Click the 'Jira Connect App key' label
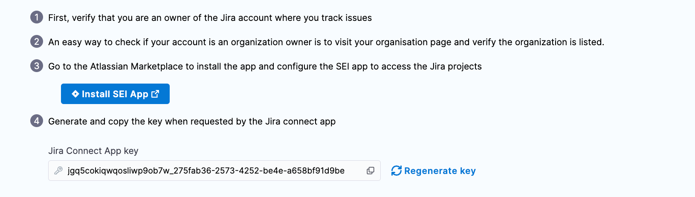This screenshot has height=197, width=695. click(x=93, y=151)
